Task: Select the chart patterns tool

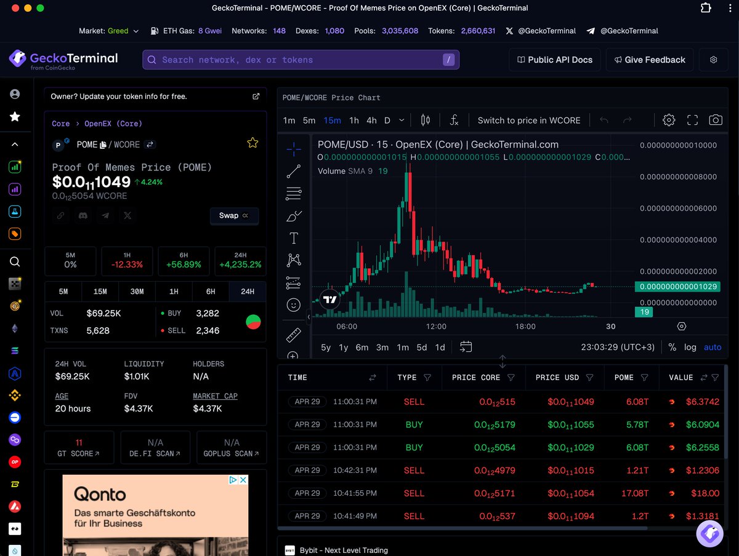Action: click(294, 260)
